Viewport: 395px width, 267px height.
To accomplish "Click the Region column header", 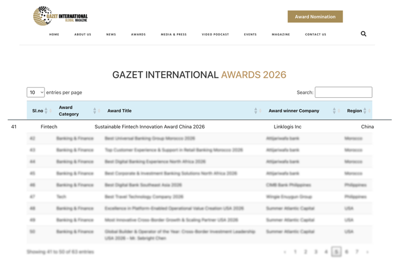I will (x=354, y=111).
